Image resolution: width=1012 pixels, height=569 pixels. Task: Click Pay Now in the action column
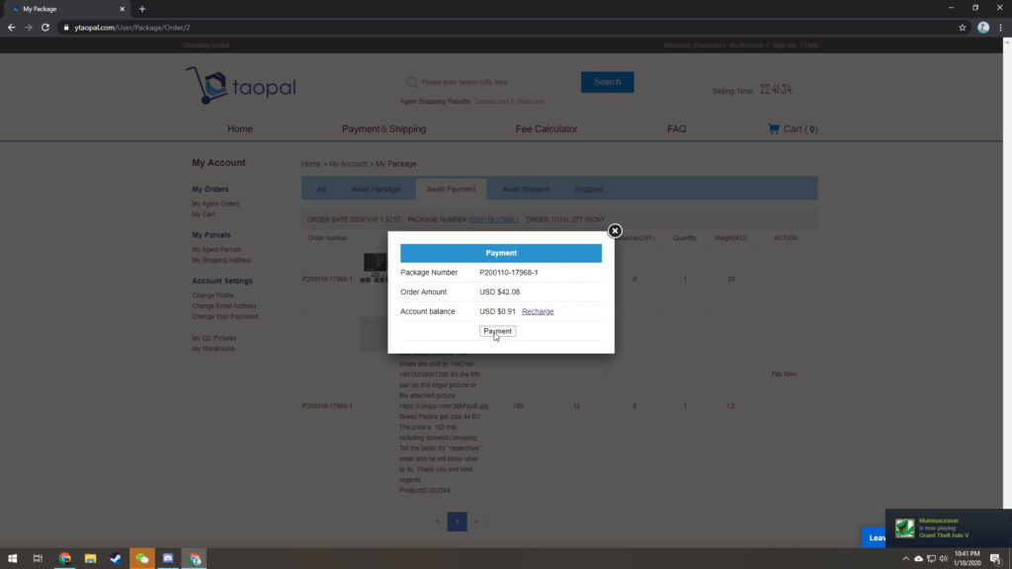(x=784, y=374)
